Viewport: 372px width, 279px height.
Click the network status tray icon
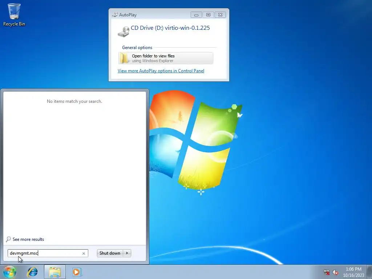[x=327, y=272]
